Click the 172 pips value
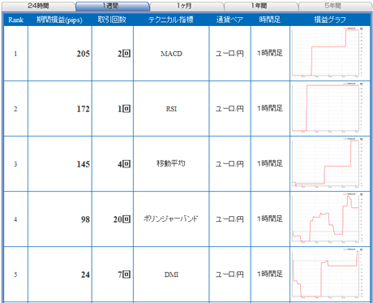This screenshot has width=373, height=303. tap(83, 109)
